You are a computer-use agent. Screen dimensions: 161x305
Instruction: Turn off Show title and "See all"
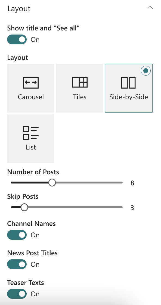[x=17, y=39]
